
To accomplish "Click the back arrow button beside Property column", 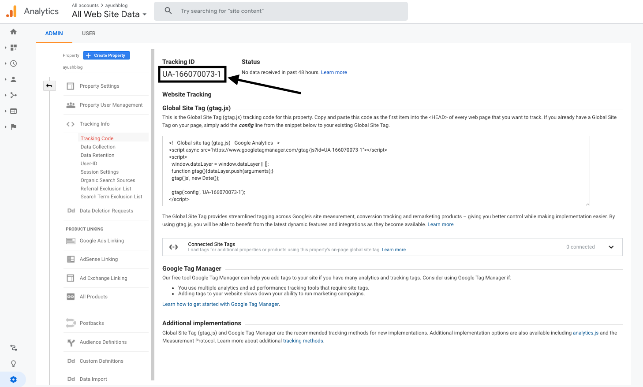I will coord(49,86).
